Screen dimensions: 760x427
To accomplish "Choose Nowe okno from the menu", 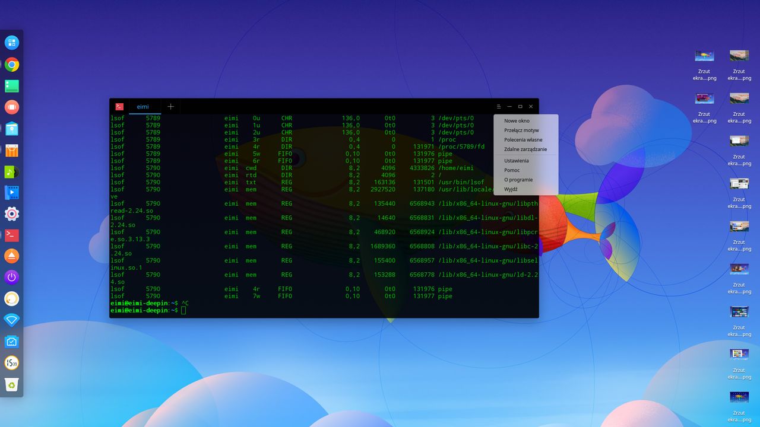I will click(x=517, y=121).
